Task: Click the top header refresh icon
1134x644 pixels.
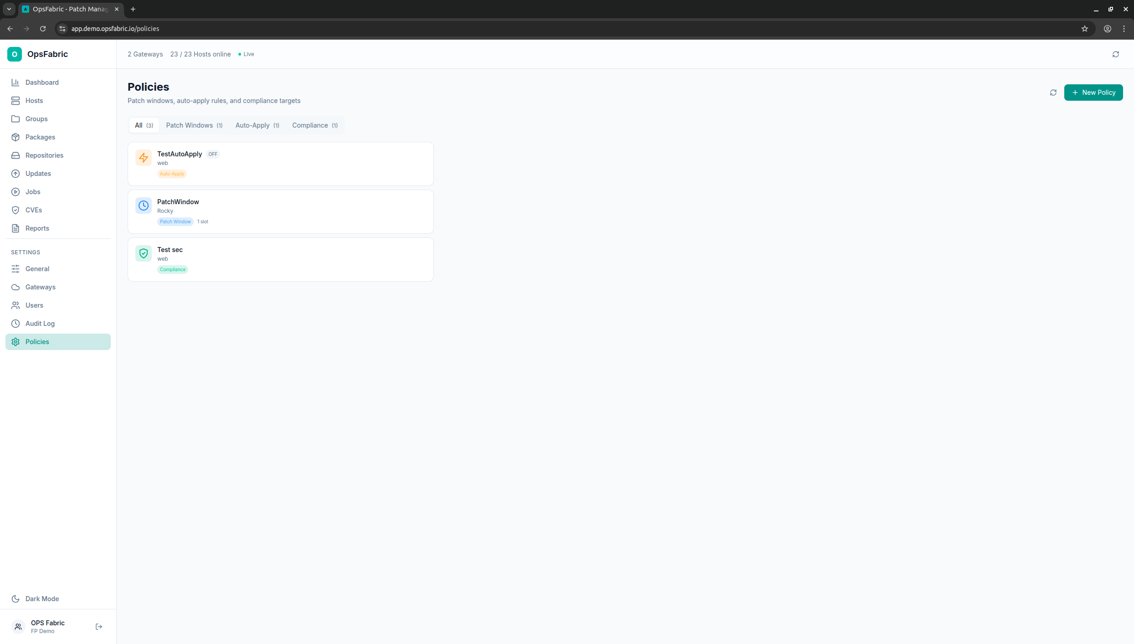Action: [1115, 54]
